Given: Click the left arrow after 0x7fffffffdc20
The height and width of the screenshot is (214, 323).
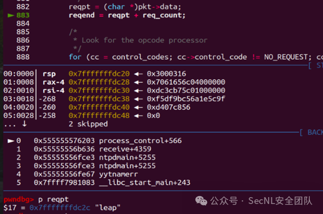Looking at the screenshot, I should (x=139, y=74).
